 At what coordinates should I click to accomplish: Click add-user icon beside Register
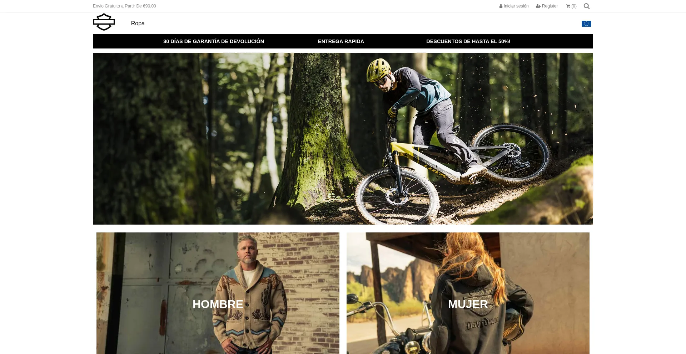point(538,6)
